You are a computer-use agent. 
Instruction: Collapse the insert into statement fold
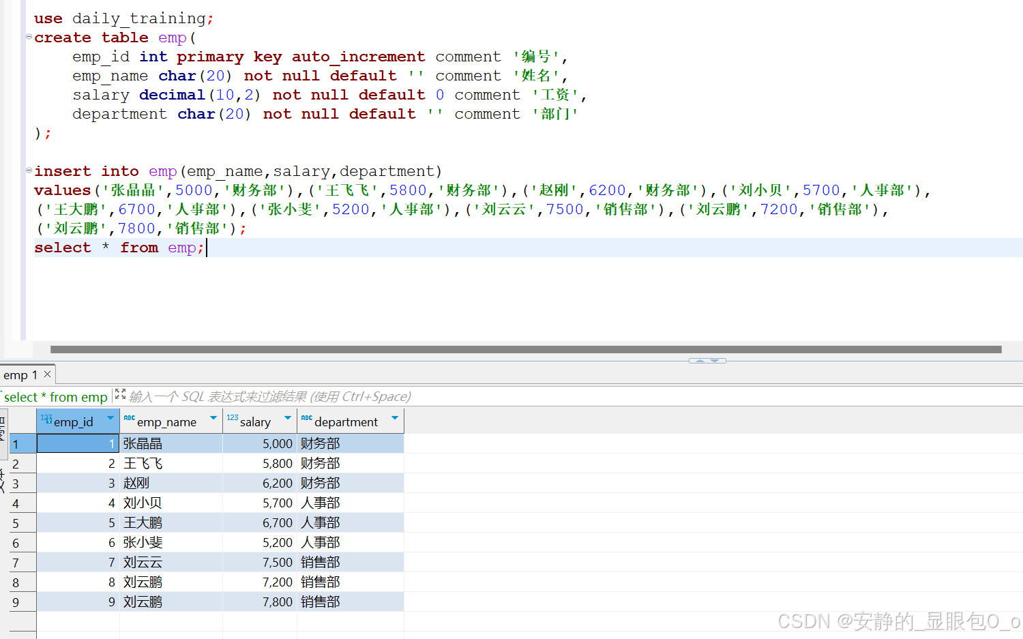29,170
